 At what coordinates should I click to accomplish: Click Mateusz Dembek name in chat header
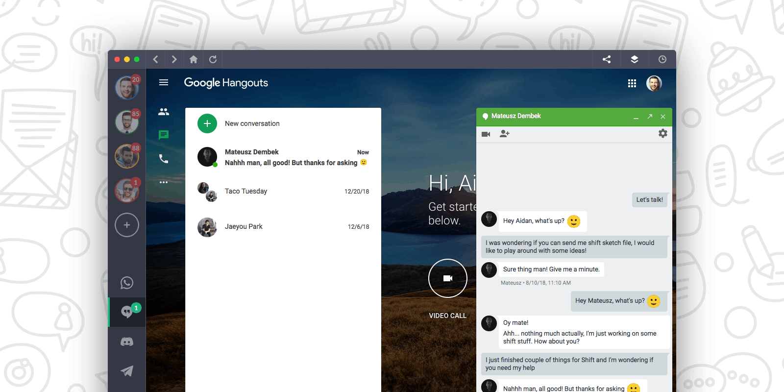[516, 116]
